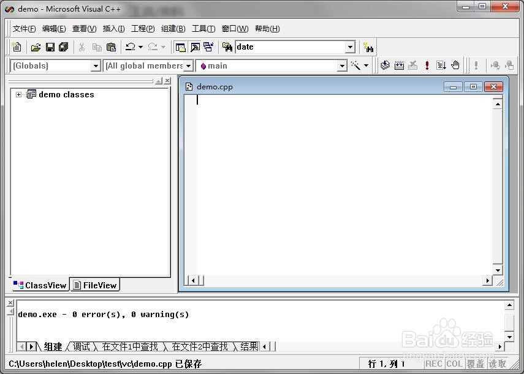The height and width of the screenshot is (374, 524).
Task: Switch to the 结果 output tab
Action: pyautogui.click(x=249, y=347)
